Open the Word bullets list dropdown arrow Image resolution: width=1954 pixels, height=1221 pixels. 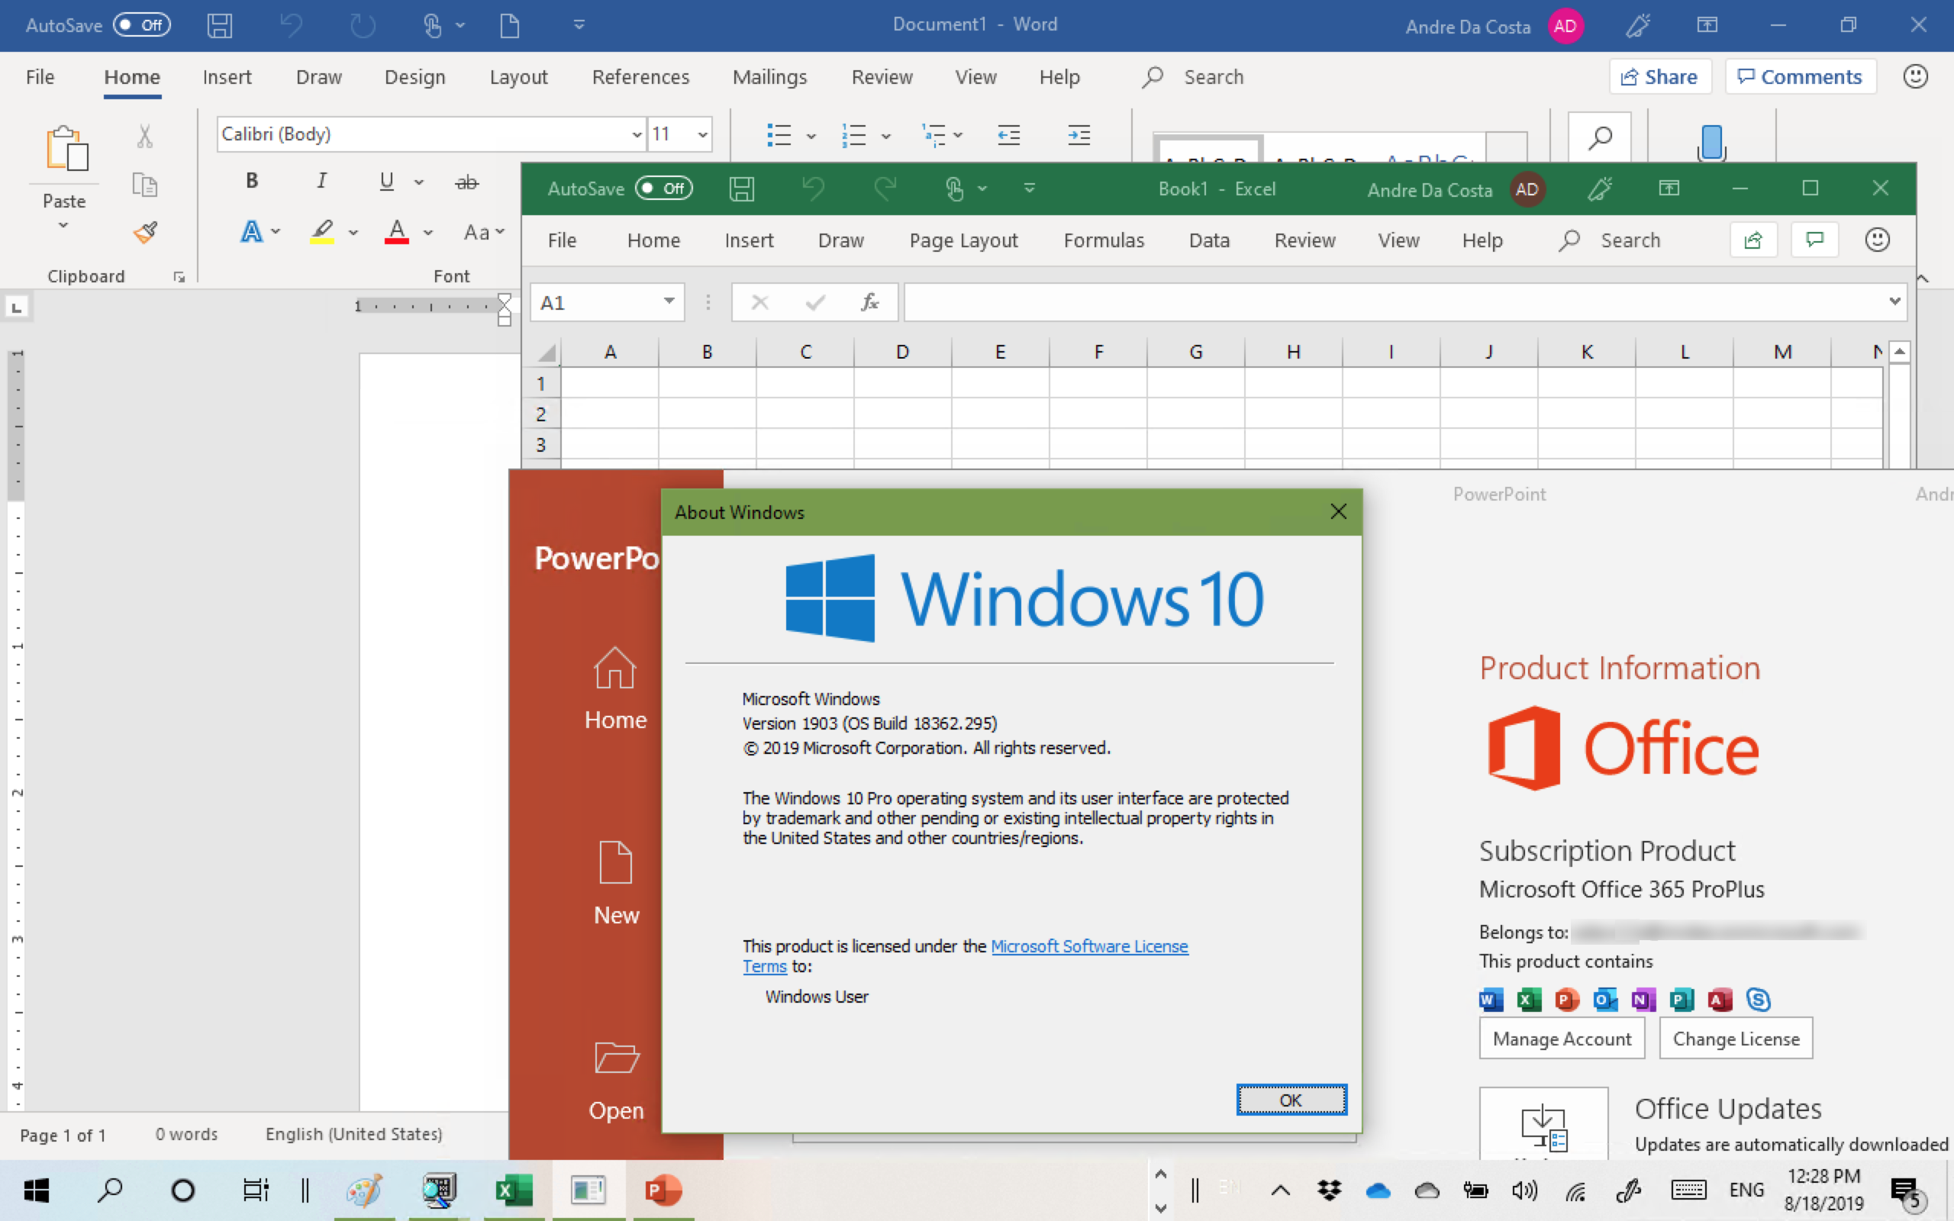(x=811, y=136)
